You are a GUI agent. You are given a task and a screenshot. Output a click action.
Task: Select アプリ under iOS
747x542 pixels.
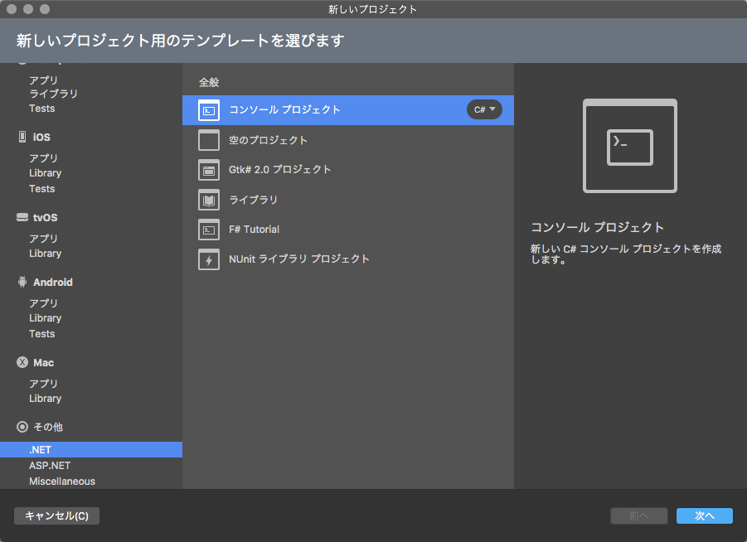(43, 158)
